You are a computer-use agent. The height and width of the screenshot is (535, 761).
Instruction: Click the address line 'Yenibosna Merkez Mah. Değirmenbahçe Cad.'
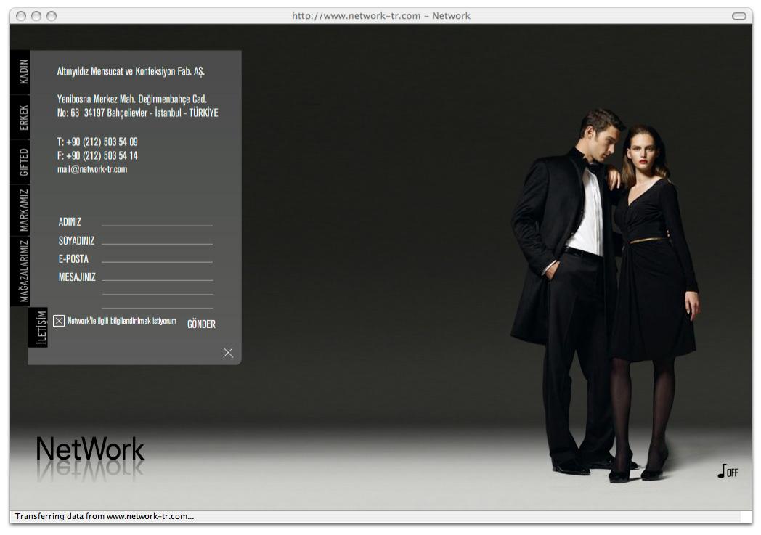(132, 99)
